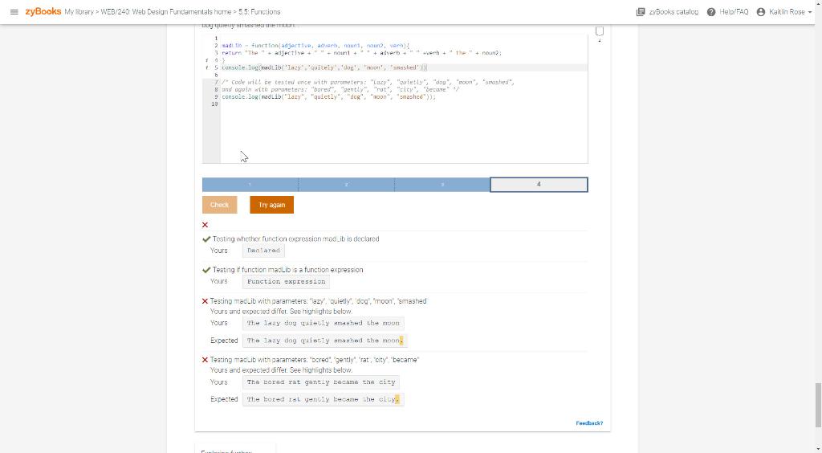Screen dimensions: 822x453
Task: Click expected output 'The bored rat gently became the city.'
Action: (x=323, y=399)
